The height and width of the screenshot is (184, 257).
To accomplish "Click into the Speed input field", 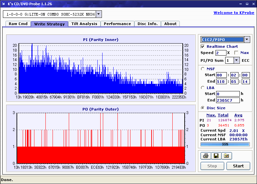I will (x=220, y=53).
